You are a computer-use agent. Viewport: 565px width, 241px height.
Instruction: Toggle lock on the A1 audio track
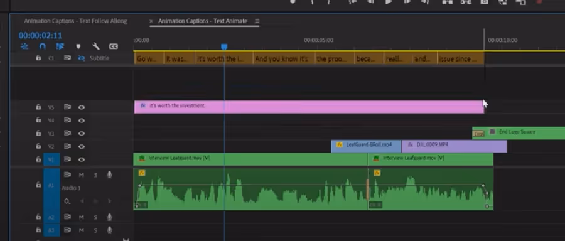[x=38, y=185]
